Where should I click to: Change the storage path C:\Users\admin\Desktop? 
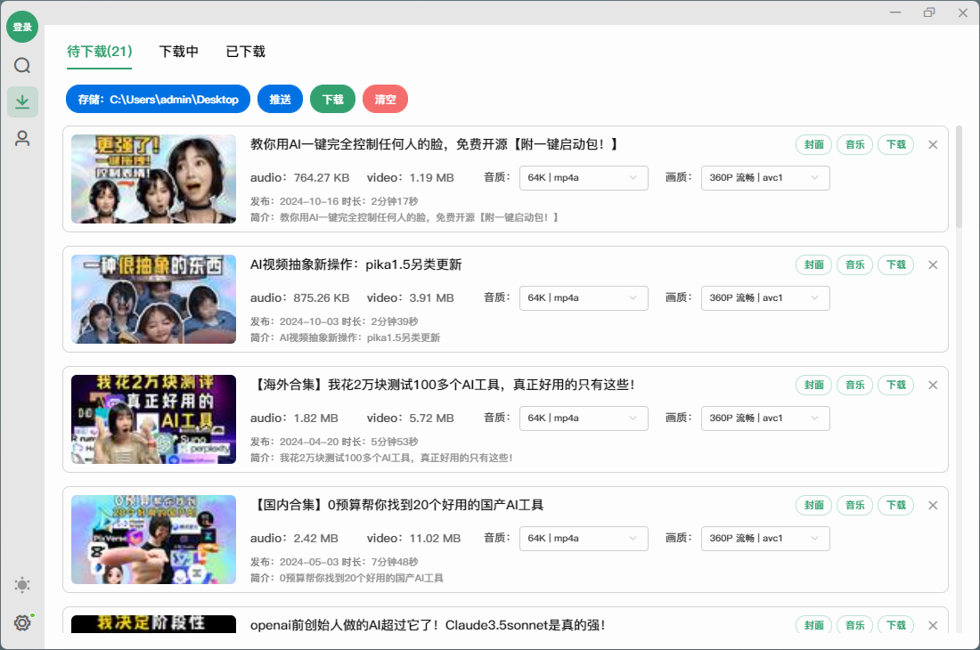pos(158,99)
